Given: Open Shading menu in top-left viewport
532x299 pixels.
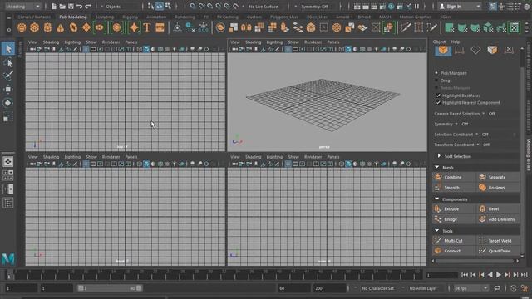Looking at the screenshot, I should (x=51, y=42).
